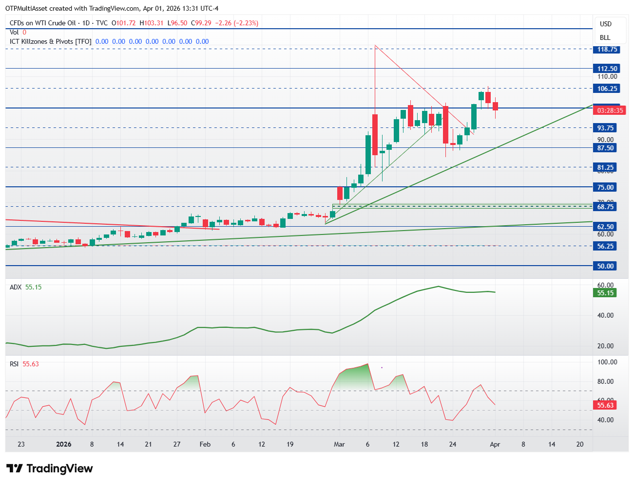Click the Apr label on the time axis
The image size is (634, 485).
(x=495, y=444)
